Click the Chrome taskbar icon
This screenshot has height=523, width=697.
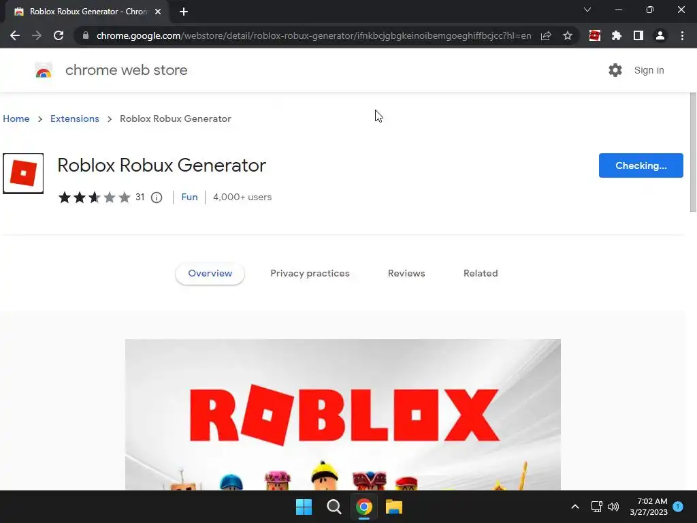[363, 507]
